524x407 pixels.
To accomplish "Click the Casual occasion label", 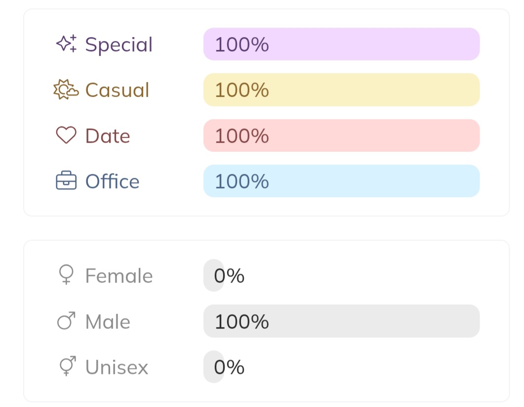I will tap(117, 90).
